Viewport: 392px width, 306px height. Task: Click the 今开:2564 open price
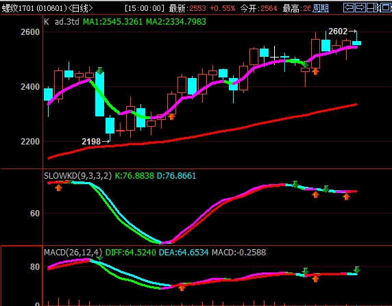click(259, 8)
